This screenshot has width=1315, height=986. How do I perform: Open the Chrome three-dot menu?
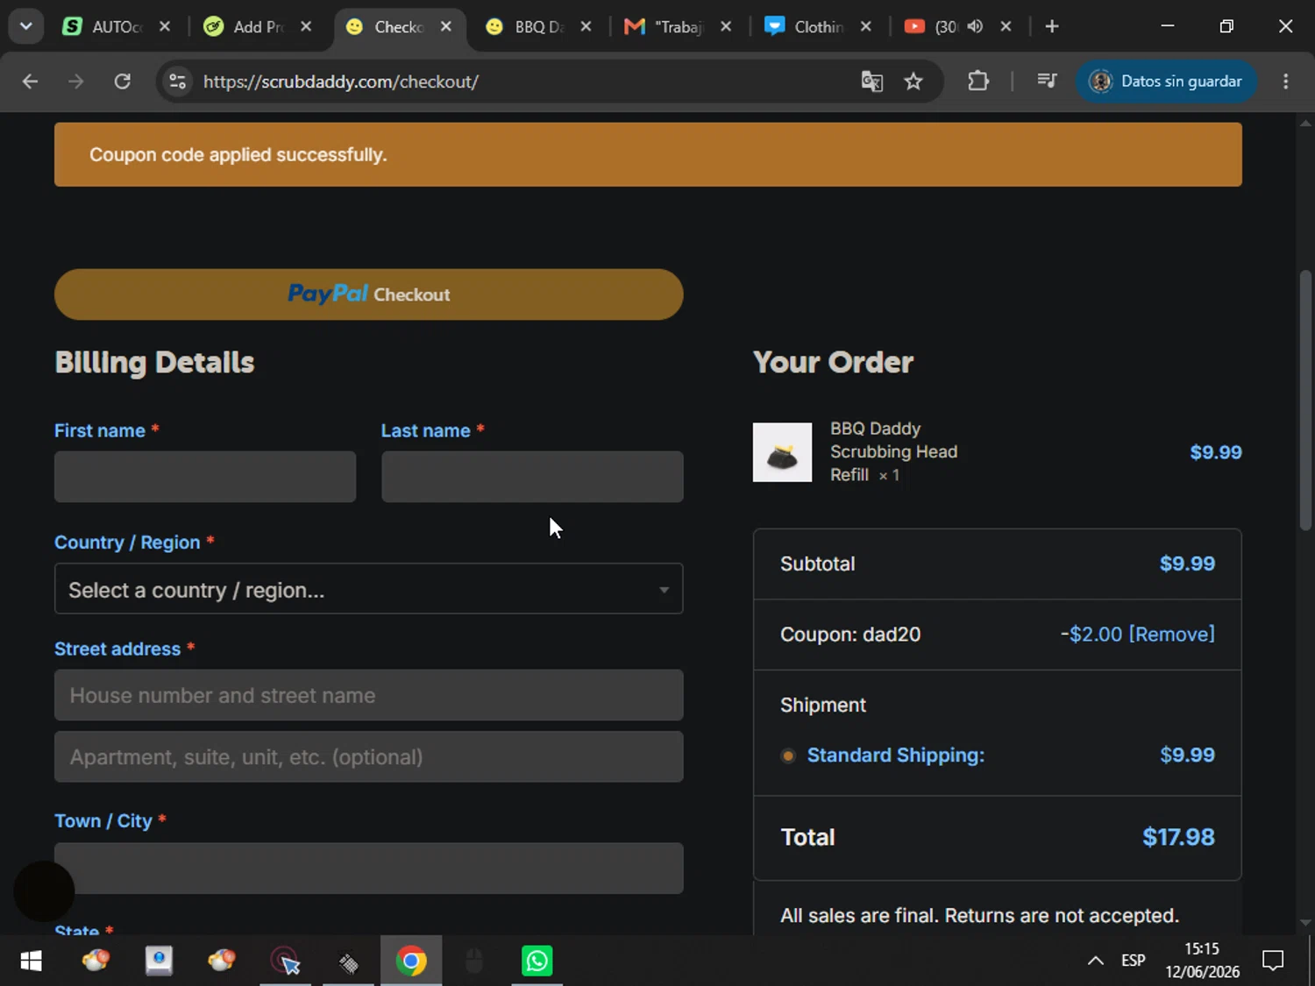point(1286,82)
